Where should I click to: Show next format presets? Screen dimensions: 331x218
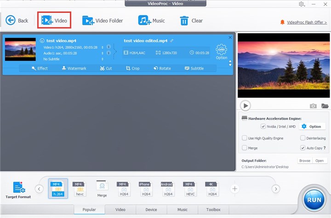coord(276,189)
